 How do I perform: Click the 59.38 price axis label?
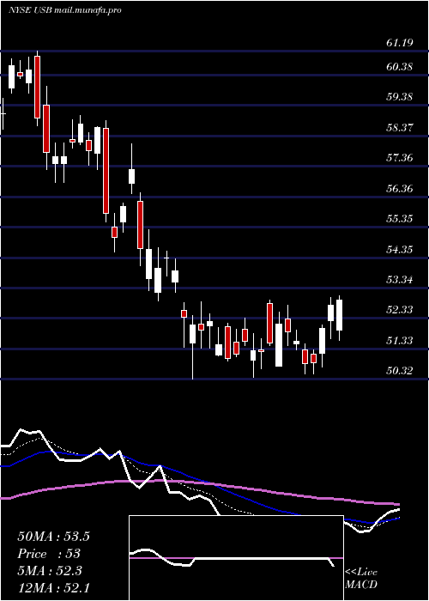[x=400, y=96]
